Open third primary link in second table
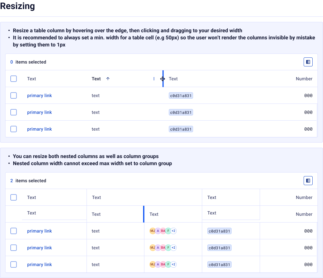The image size is (323, 278). 39,265
